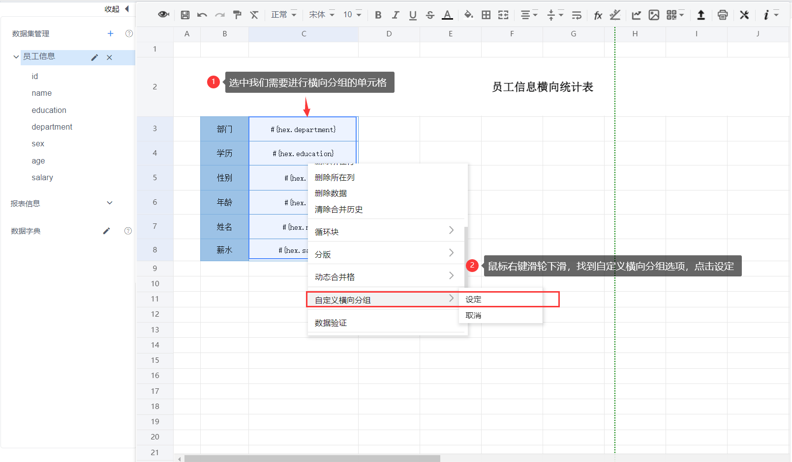Image resolution: width=792 pixels, height=462 pixels.
Task: Open the function fx icon
Action: tap(598, 15)
